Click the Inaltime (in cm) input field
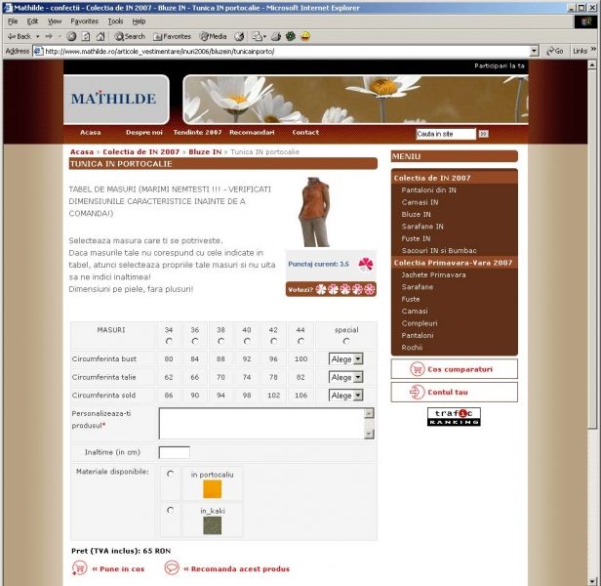The height and width of the screenshot is (586, 601). [174, 452]
